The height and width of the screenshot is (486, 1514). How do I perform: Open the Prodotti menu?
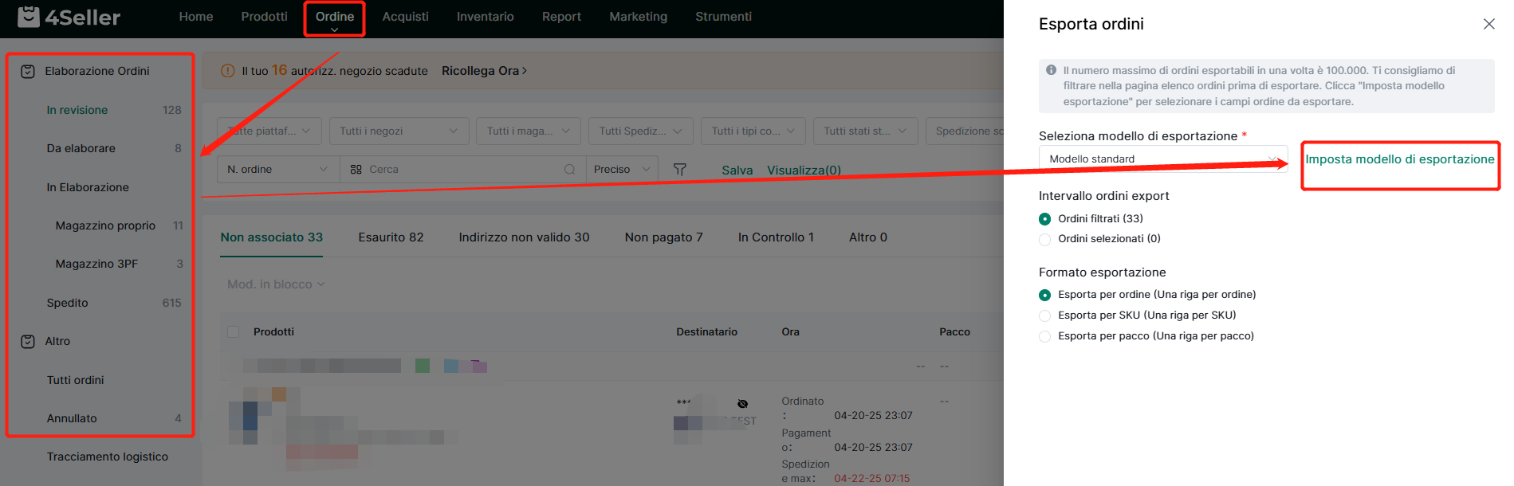(x=265, y=17)
